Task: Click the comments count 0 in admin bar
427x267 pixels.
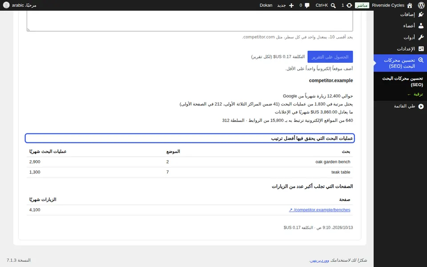Action: [x=301, y=5]
